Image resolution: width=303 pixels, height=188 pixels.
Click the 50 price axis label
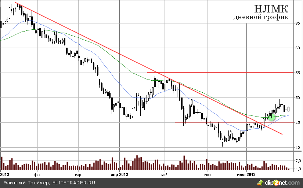[298, 98]
